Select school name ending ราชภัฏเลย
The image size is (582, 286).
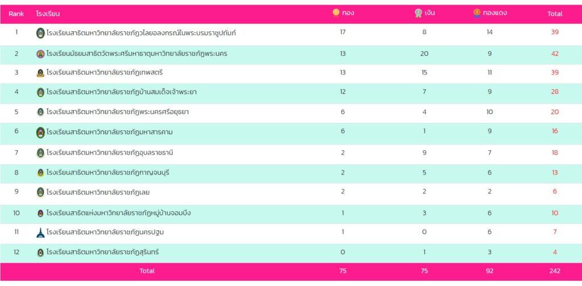pyautogui.click(x=98, y=192)
